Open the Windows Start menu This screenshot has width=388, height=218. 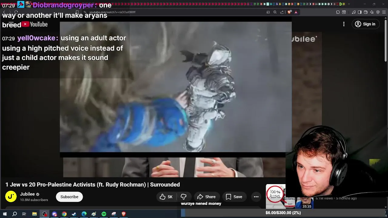[5, 214]
